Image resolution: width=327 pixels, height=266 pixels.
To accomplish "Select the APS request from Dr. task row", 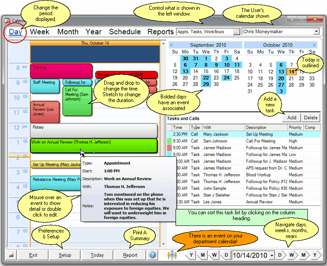I will (x=248, y=168).
